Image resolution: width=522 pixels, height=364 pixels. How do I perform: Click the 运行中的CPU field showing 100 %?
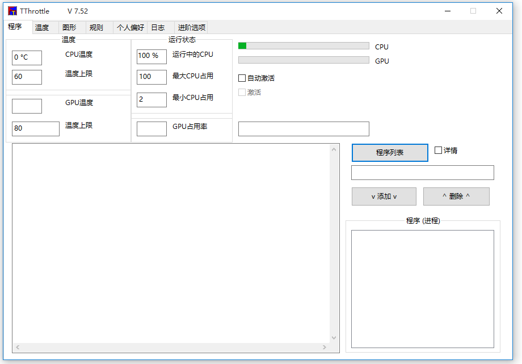point(152,57)
